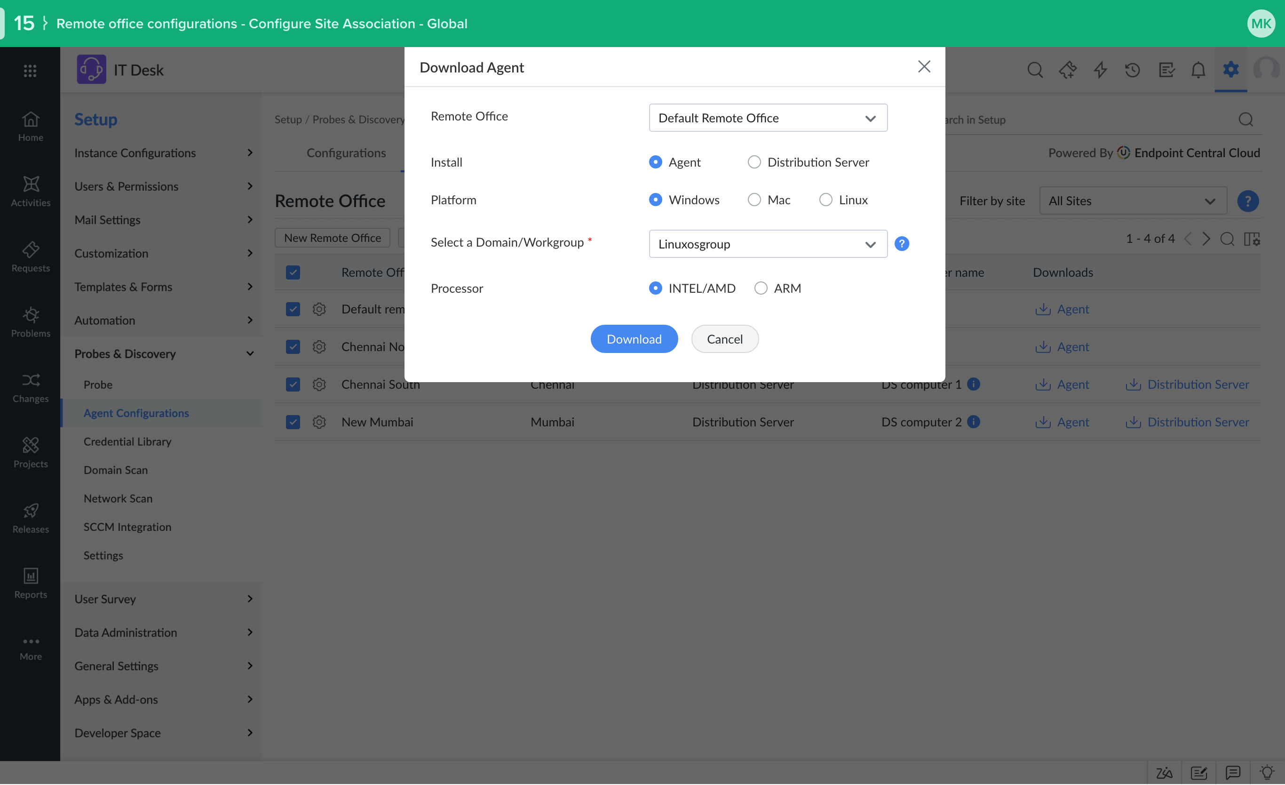The image size is (1285, 785).
Task: Choose Linux platform radio button
Action: [825, 200]
